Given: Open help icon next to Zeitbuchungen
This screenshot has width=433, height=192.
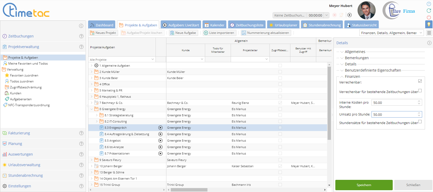Looking at the screenshot, I should [81, 36].
